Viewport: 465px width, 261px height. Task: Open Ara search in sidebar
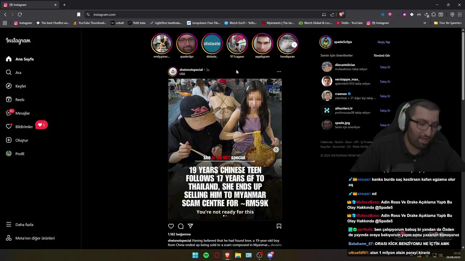tap(14, 72)
